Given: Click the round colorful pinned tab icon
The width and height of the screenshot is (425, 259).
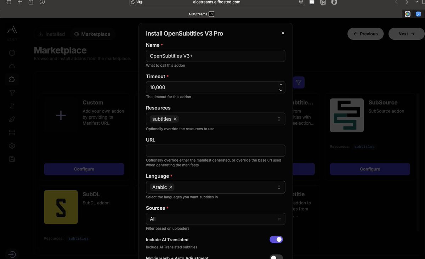Looking at the screenshot, I should tap(408, 14).
